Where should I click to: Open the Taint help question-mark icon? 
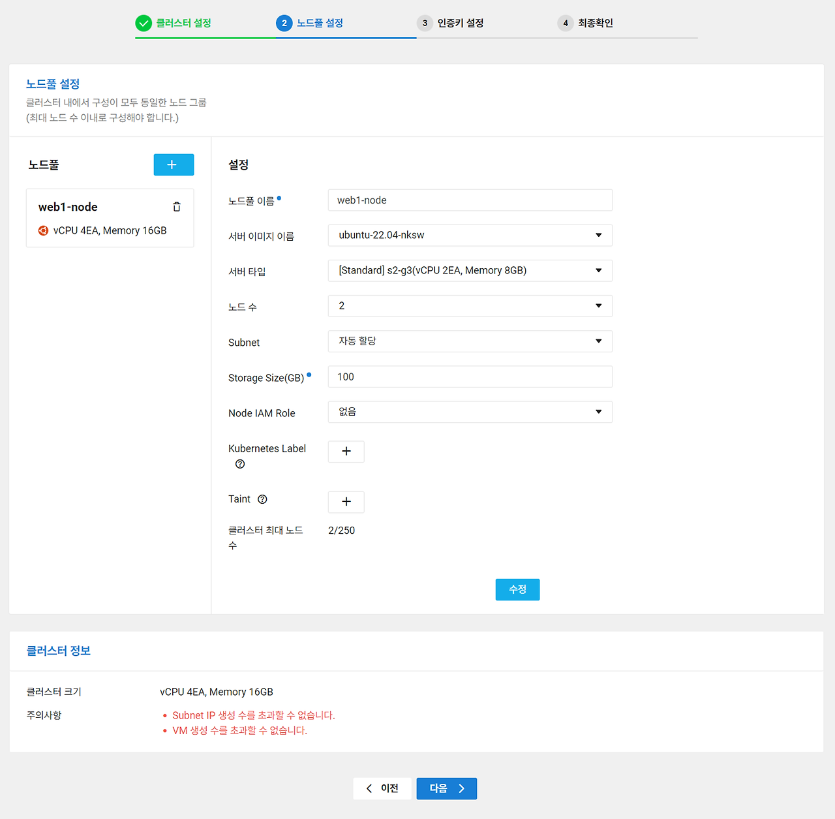tap(262, 499)
